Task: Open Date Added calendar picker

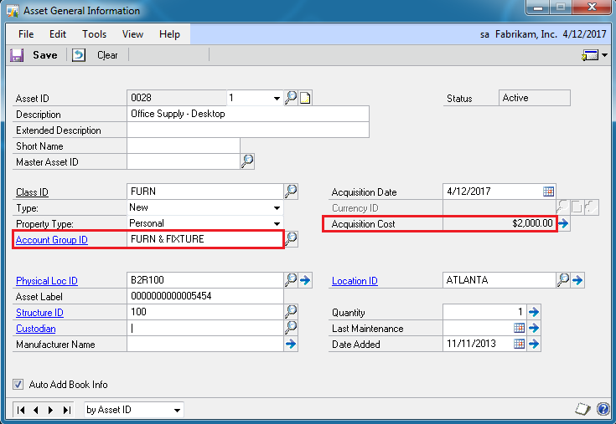Action: click(x=519, y=344)
